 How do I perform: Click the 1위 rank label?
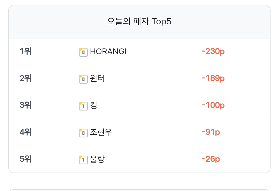25,51
